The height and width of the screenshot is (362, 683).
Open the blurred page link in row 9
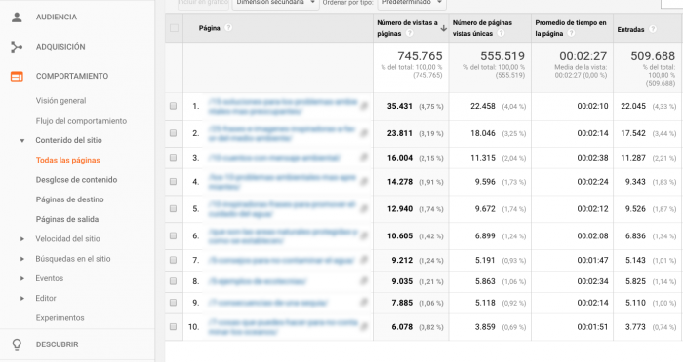coord(268,303)
